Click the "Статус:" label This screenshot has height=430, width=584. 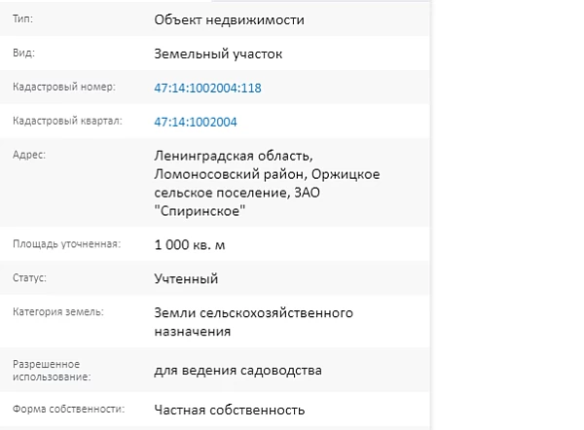pos(29,278)
